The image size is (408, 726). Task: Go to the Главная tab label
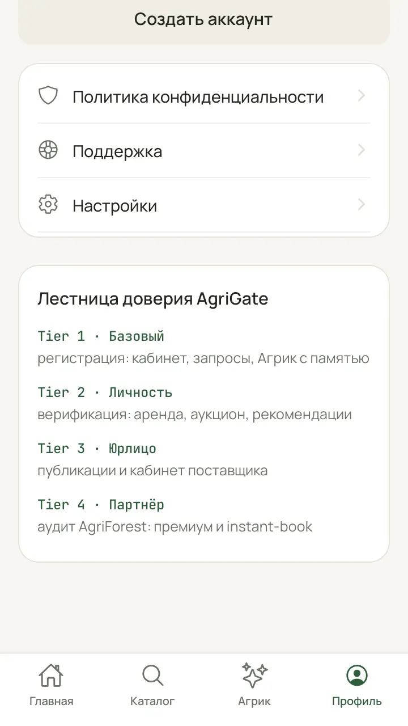51,701
